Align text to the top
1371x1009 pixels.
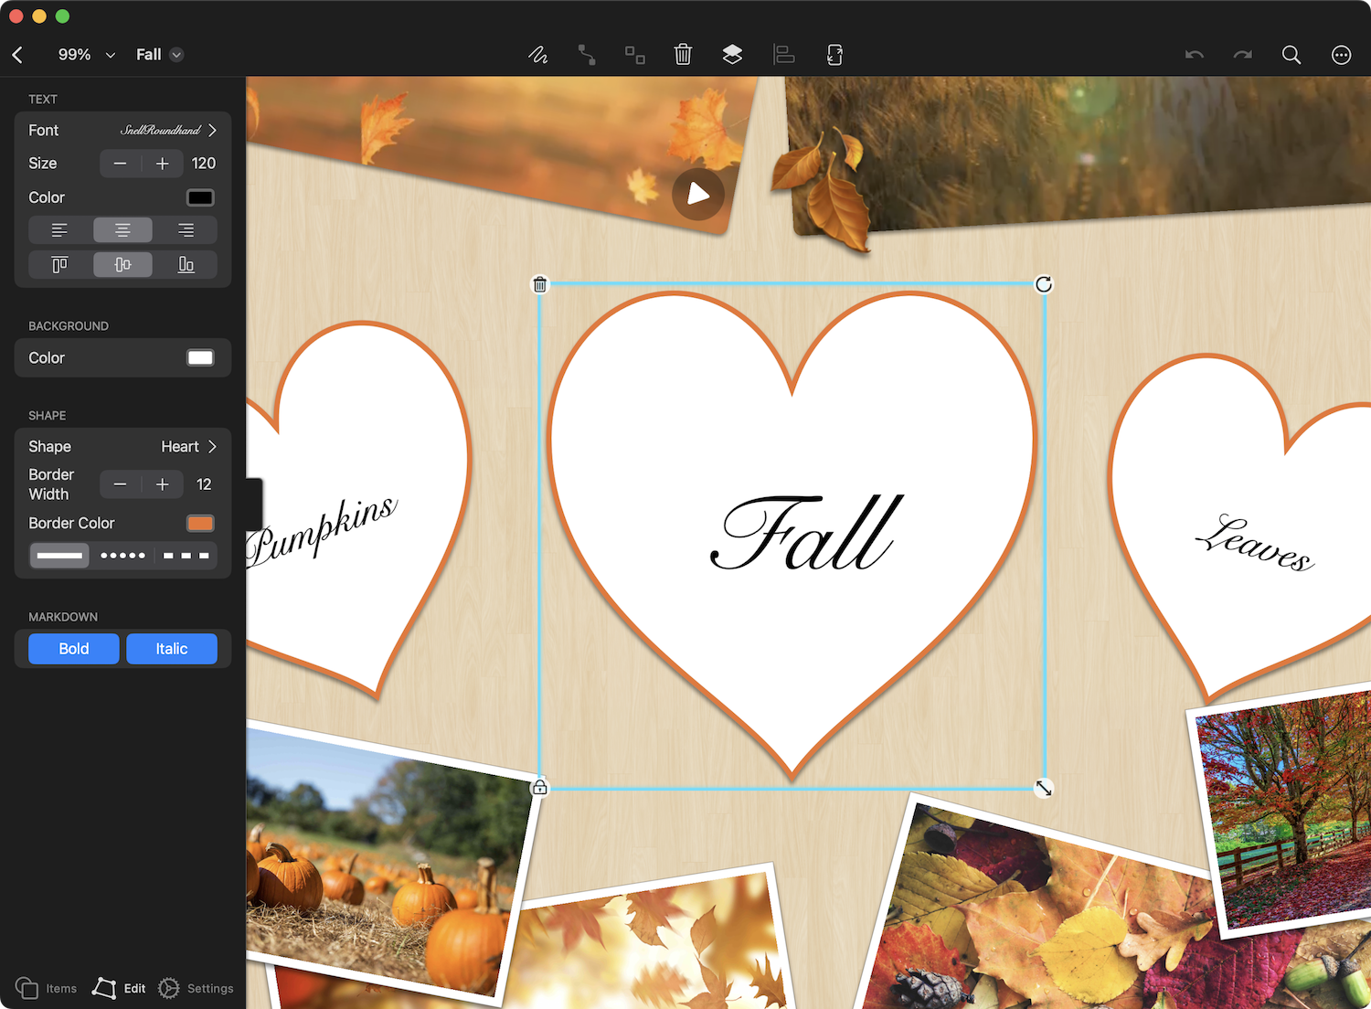pyautogui.click(x=59, y=265)
